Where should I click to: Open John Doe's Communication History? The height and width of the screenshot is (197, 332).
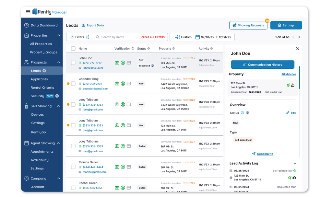[x=262, y=64]
